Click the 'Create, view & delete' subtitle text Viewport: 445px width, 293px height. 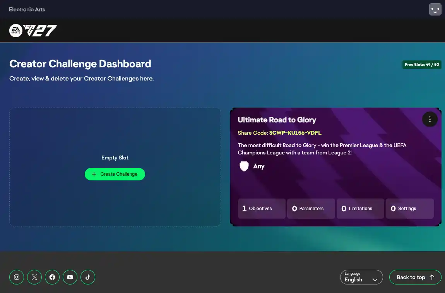[81, 78]
